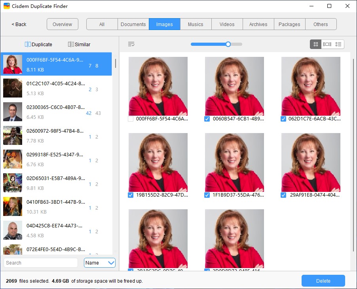357x289 pixels.
Task: Go back using the Back button
Action: [19, 24]
